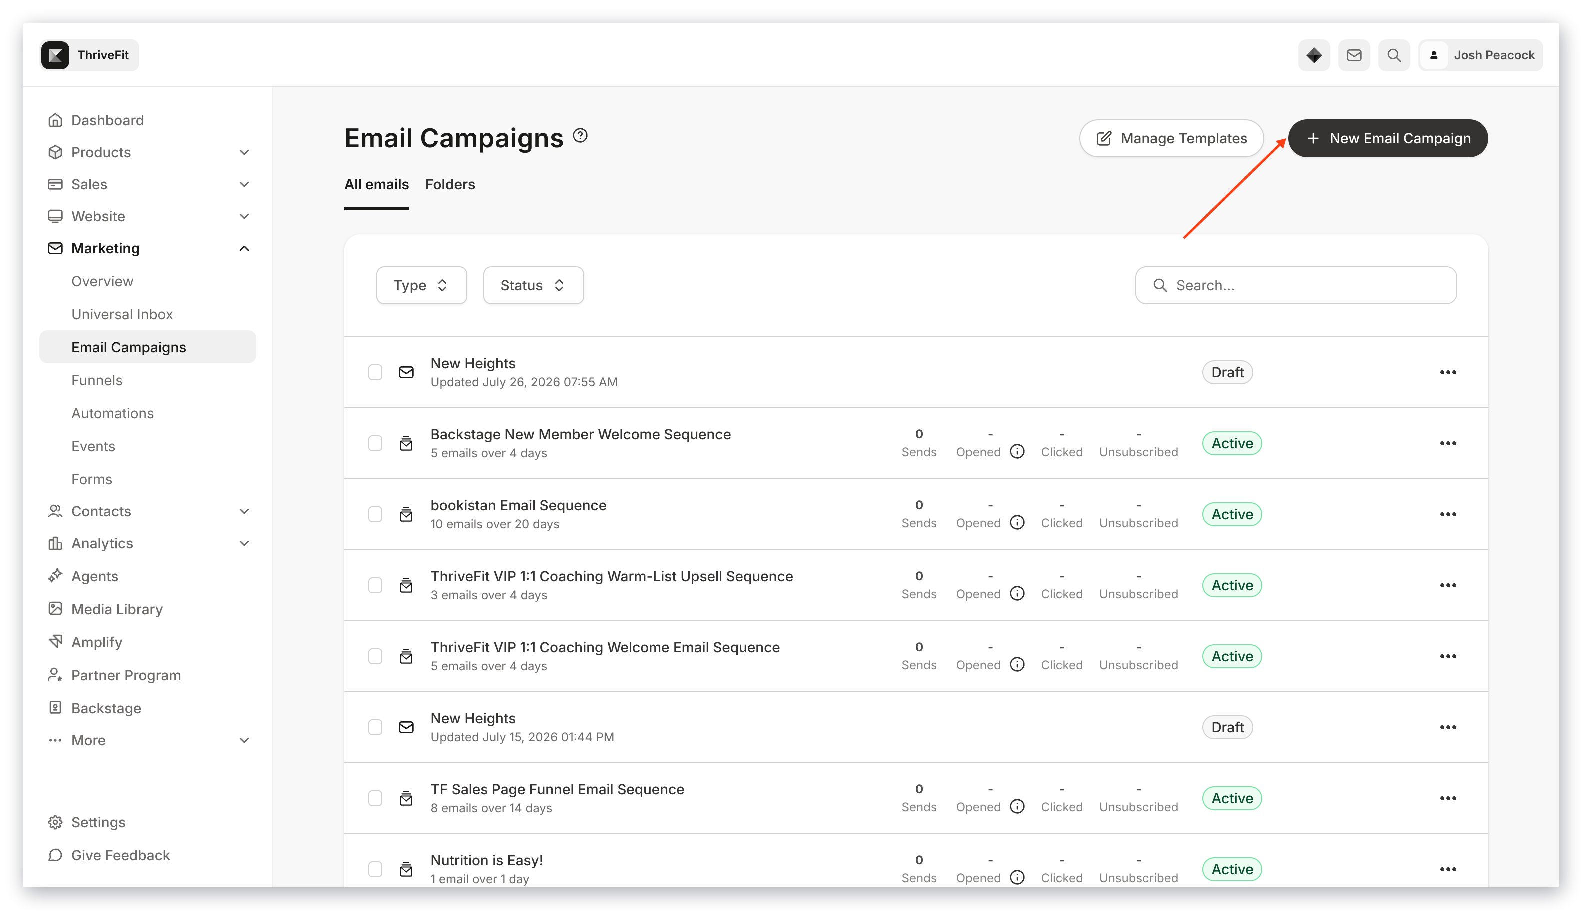The width and height of the screenshot is (1583, 911).
Task: Click the magnifier search icon in header
Action: pyautogui.click(x=1394, y=55)
